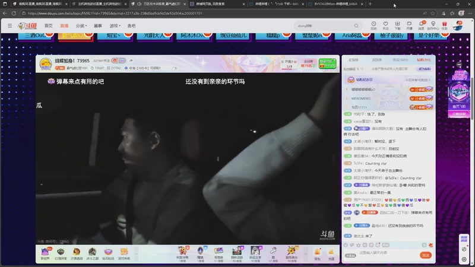475x267 pixels.
Task: Expand the activity list up-arrow
Action: pos(136,254)
